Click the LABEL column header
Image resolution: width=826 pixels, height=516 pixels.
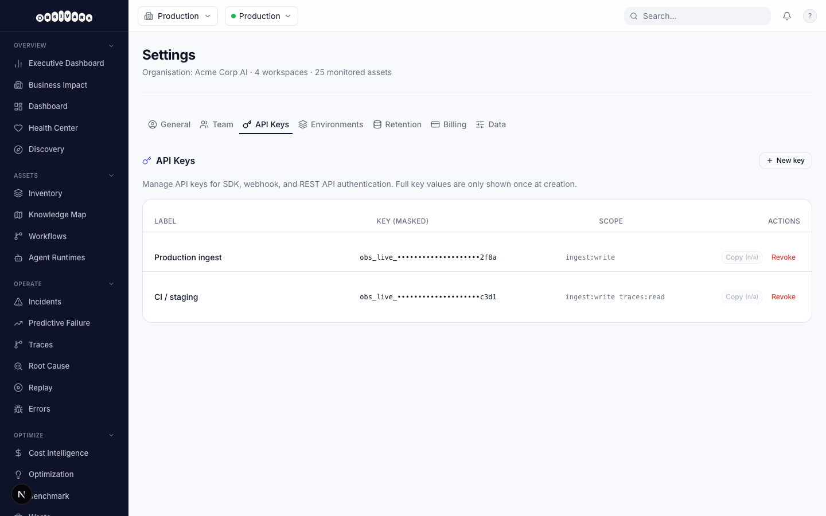tap(165, 221)
